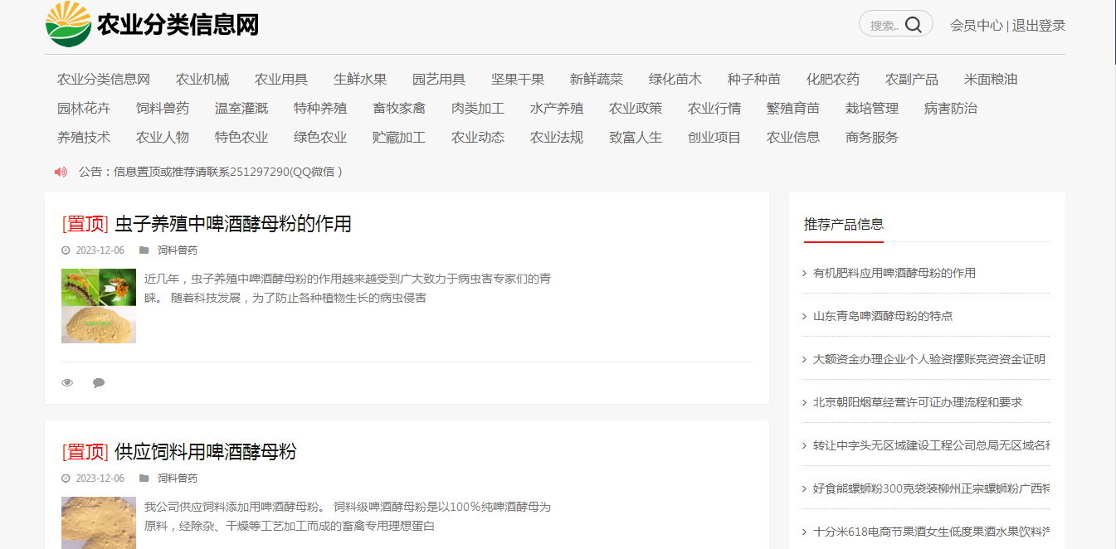Viewport: 1116px width, 549px height.
Task: Click the clock icon on the second article's date
Action: tap(65, 478)
